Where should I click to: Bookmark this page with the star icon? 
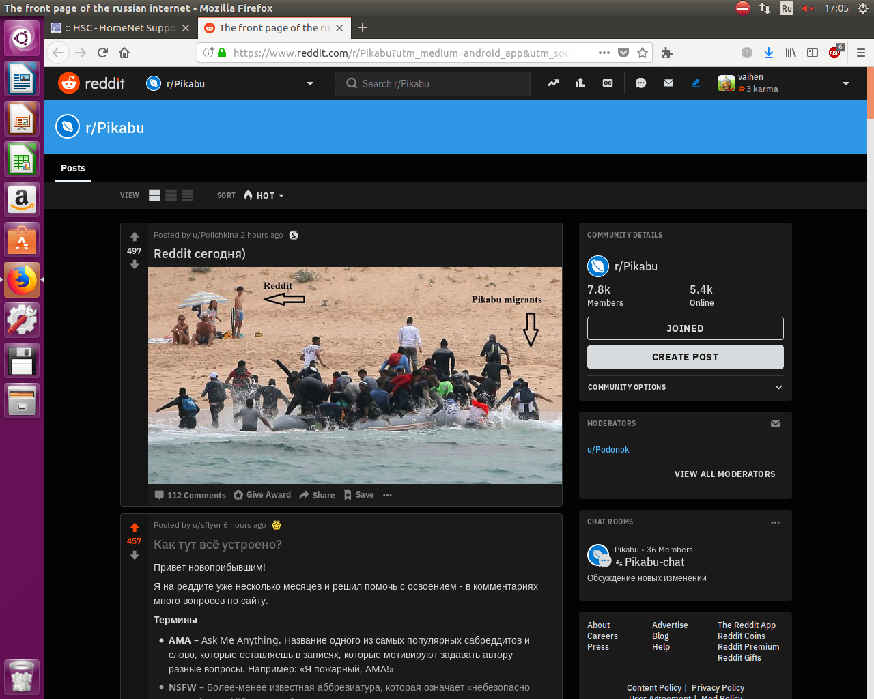643,53
